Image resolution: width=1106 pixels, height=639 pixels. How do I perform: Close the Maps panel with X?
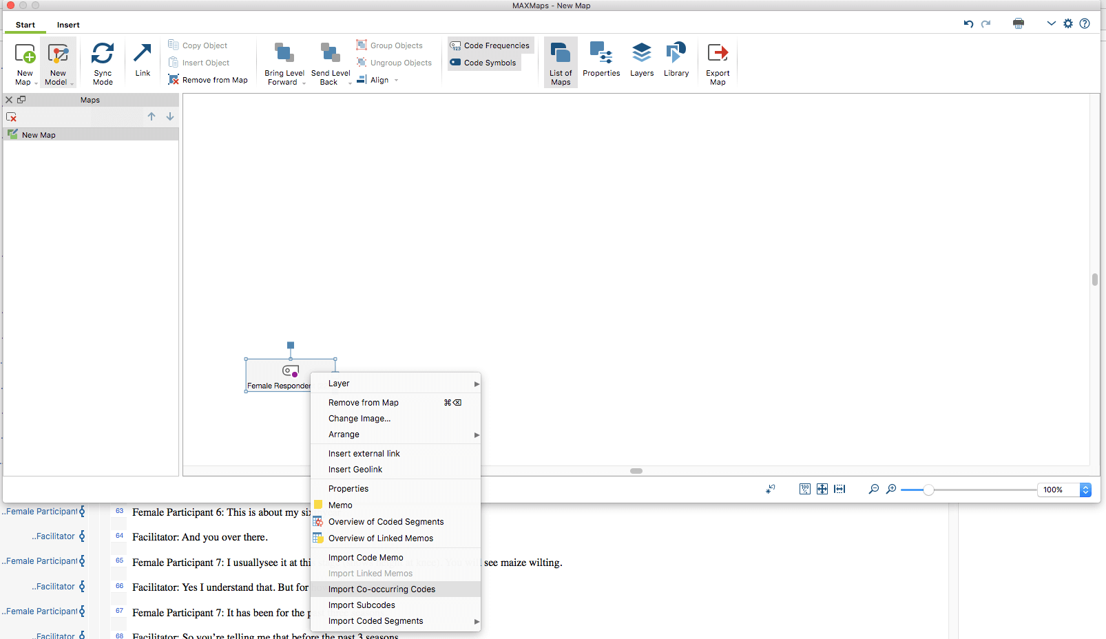tap(9, 100)
